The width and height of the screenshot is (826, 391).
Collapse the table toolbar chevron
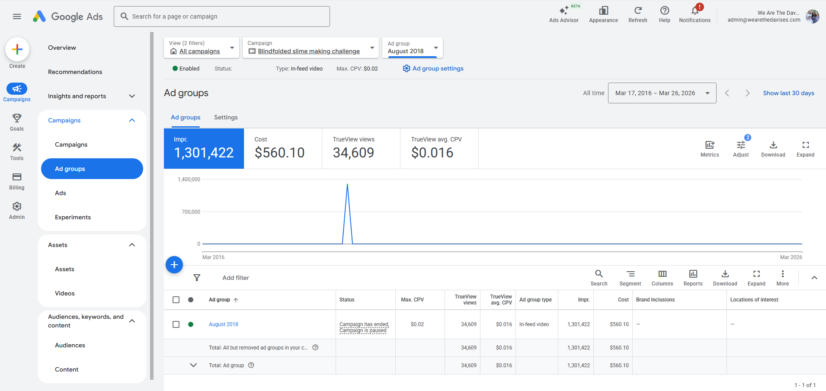click(x=814, y=278)
